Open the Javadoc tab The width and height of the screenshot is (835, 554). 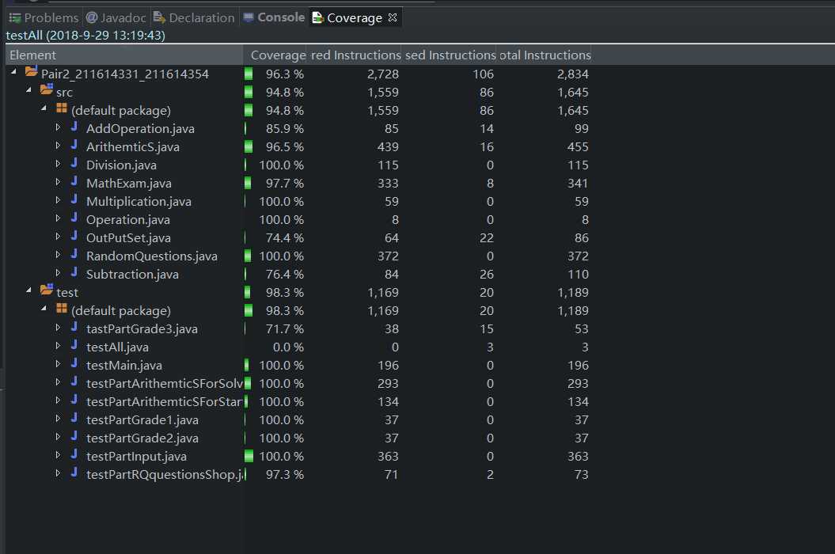pos(116,17)
